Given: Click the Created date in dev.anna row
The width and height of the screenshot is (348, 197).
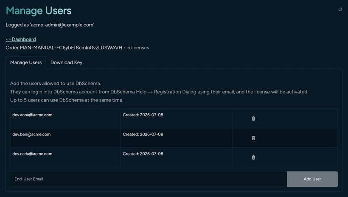Looking at the screenshot, I should tap(143, 115).
